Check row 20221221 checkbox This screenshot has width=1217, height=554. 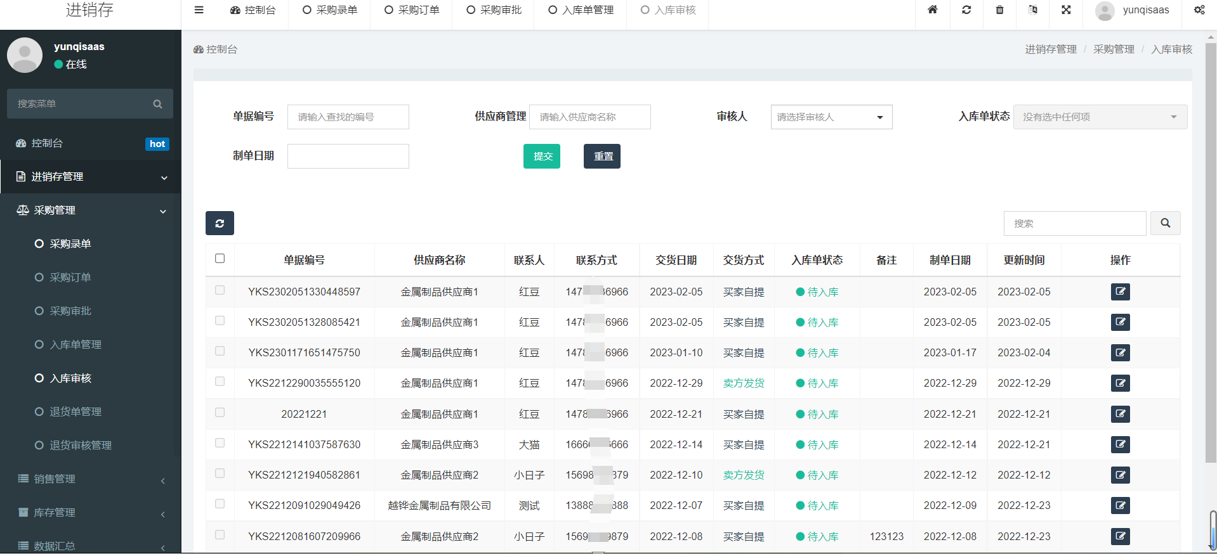click(x=220, y=412)
